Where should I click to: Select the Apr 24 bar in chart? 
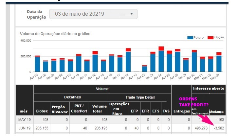pyautogui.click(x=161, y=61)
